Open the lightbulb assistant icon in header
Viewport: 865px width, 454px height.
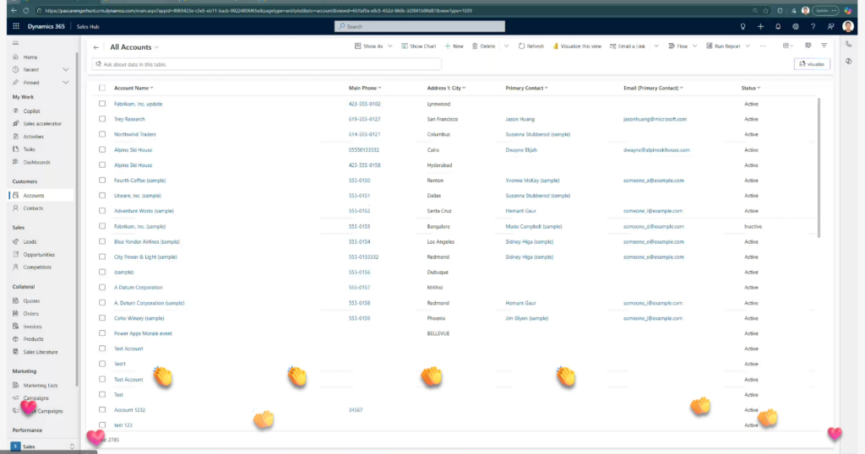pyautogui.click(x=743, y=26)
